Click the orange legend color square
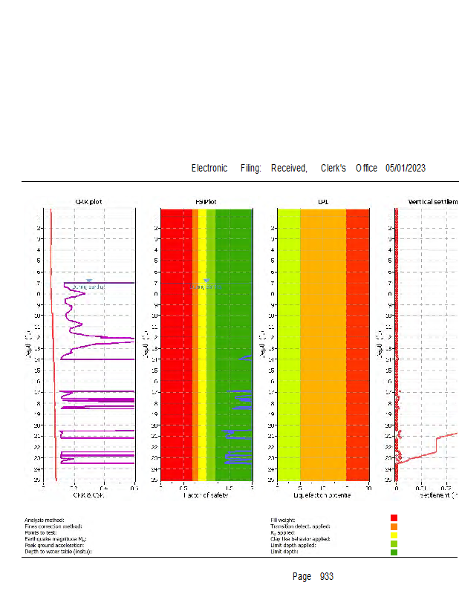This screenshot has height=594, width=459. click(x=394, y=526)
